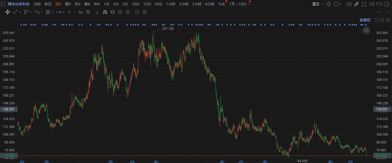392x163 pixels.
Task: Open the 1天:1分K period dropdown
Action: pyautogui.click(x=239, y=4)
